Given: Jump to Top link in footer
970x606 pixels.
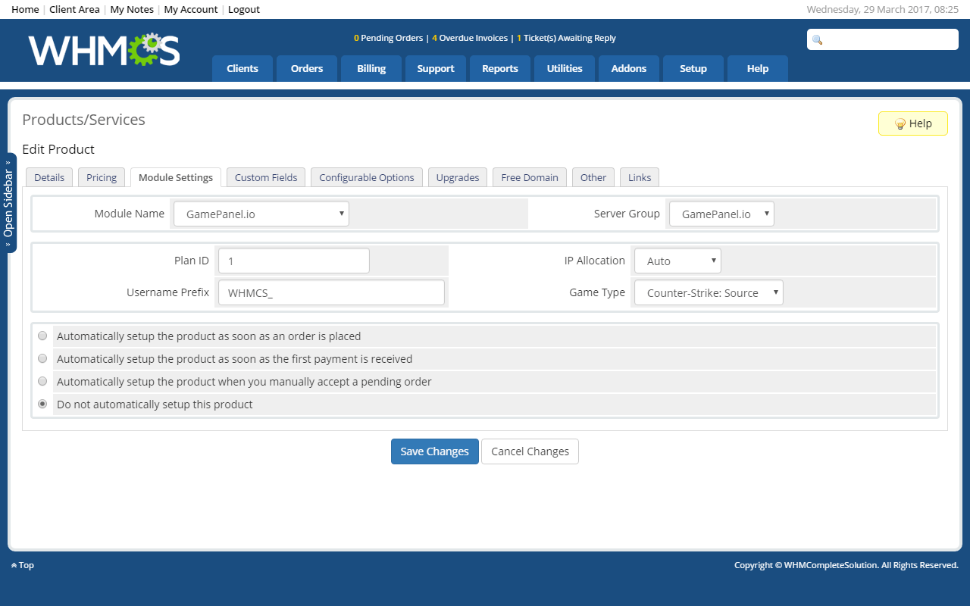Looking at the screenshot, I should coord(23,565).
